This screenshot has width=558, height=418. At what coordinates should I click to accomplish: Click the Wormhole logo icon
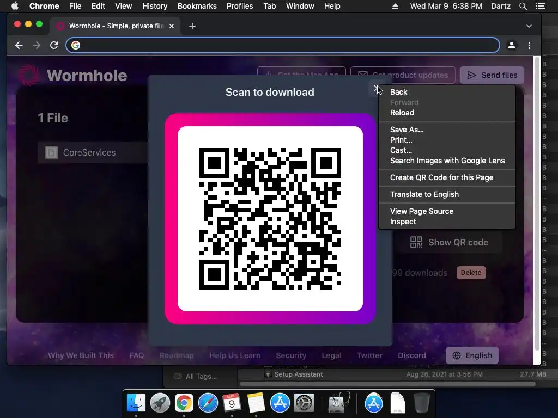pos(28,75)
